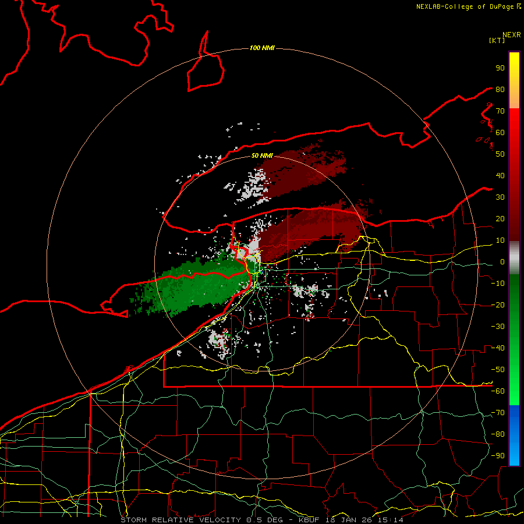Click the -80 value on velocity scale

(x=498, y=434)
